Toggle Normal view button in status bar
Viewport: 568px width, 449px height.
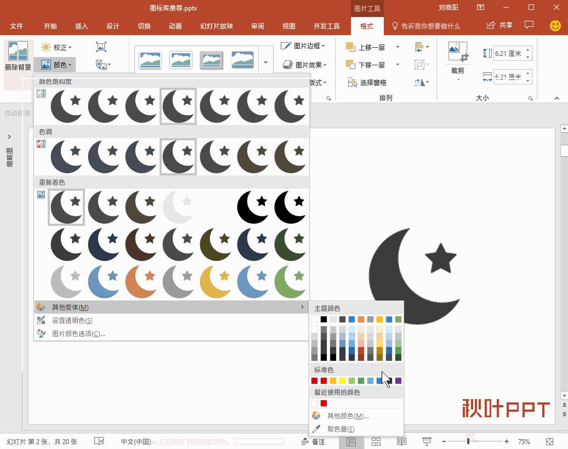[351, 441]
